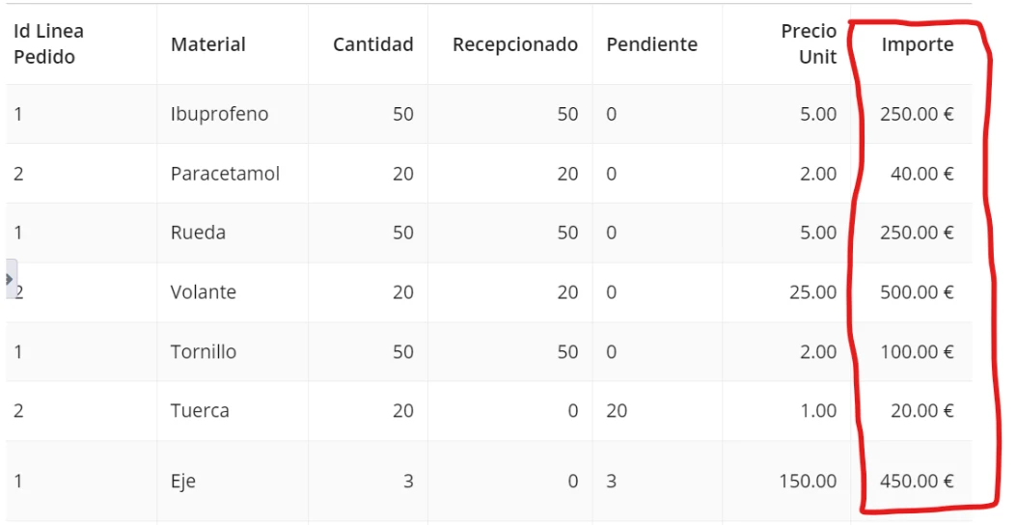Expand the side panel arrow handle
This screenshot has height=525, width=1016.
coord(11,279)
